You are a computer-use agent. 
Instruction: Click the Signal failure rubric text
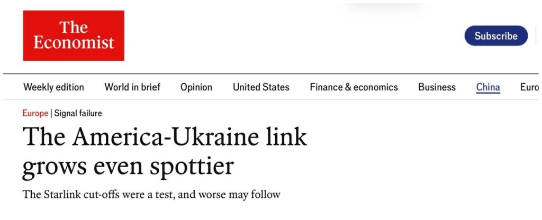pos(78,113)
